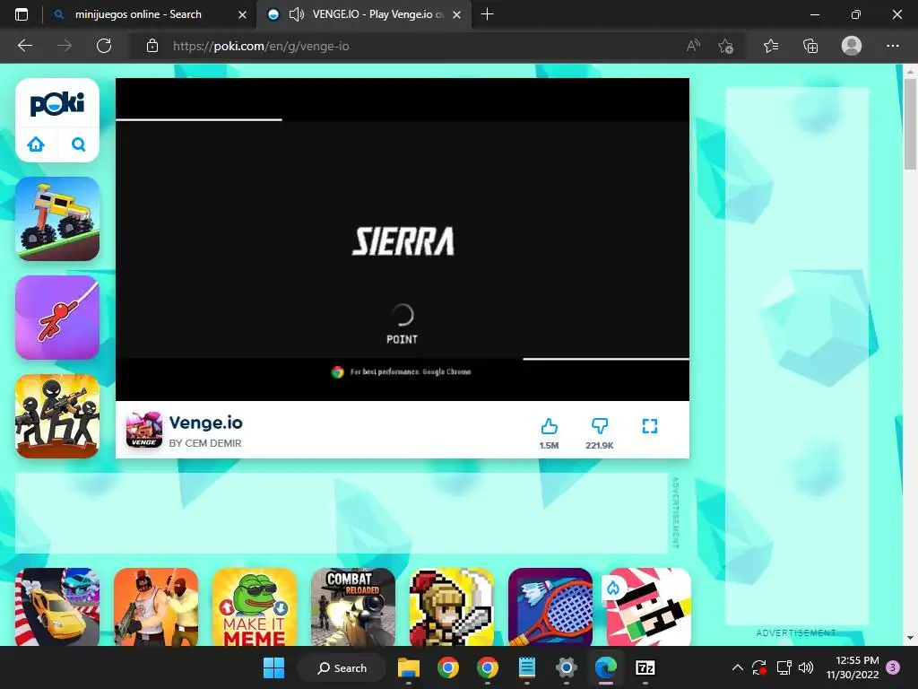
Task: Click the page vertical scrollbar thumb
Action: click(x=910, y=124)
